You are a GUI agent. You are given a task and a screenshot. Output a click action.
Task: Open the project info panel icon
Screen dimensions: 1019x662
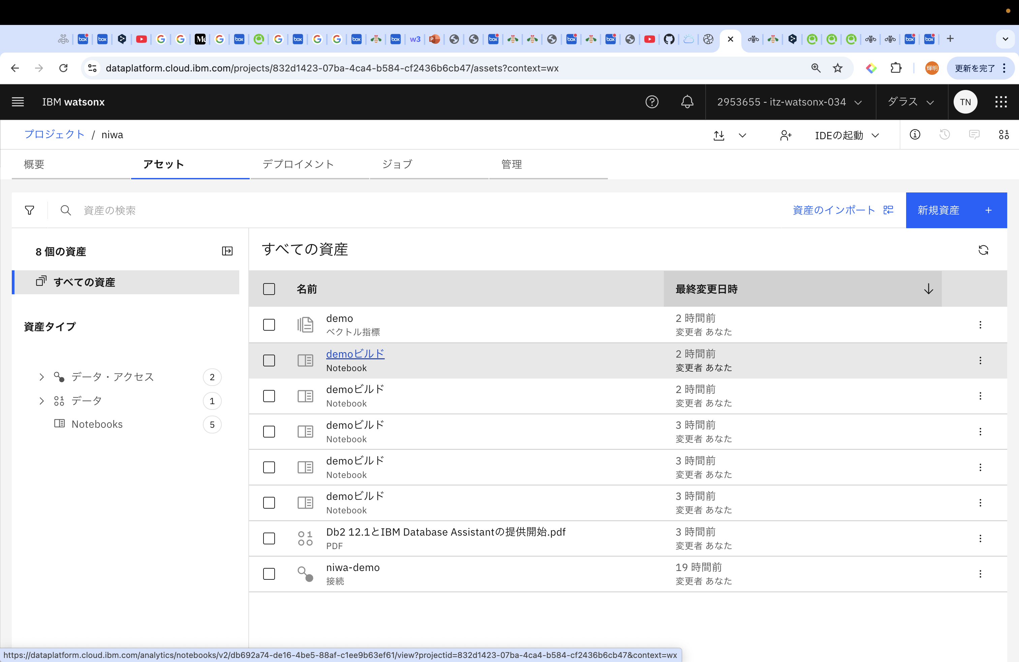(915, 135)
